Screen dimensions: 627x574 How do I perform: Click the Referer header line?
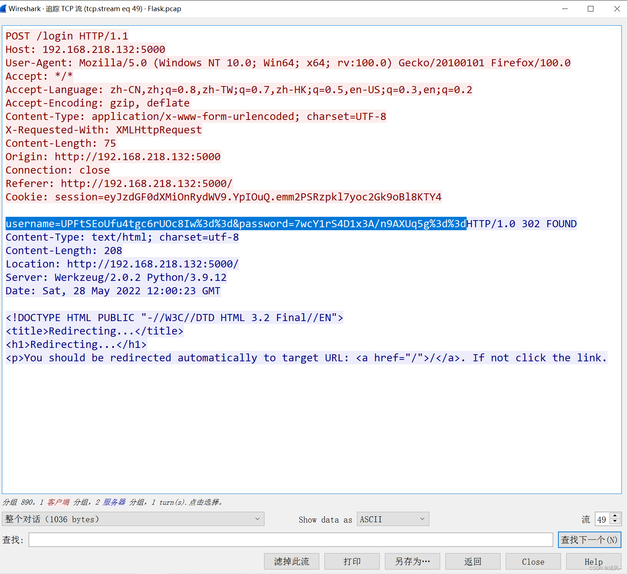[119, 184]
